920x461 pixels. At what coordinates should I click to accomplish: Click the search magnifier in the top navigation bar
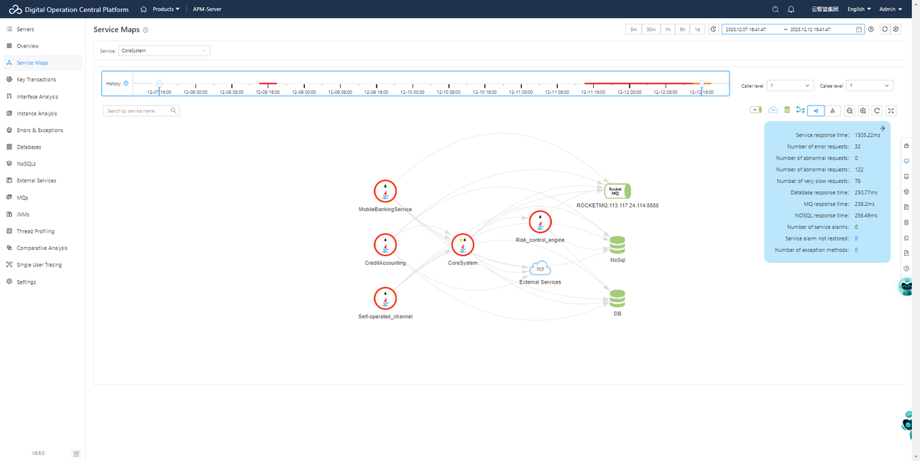pos(775,9)
